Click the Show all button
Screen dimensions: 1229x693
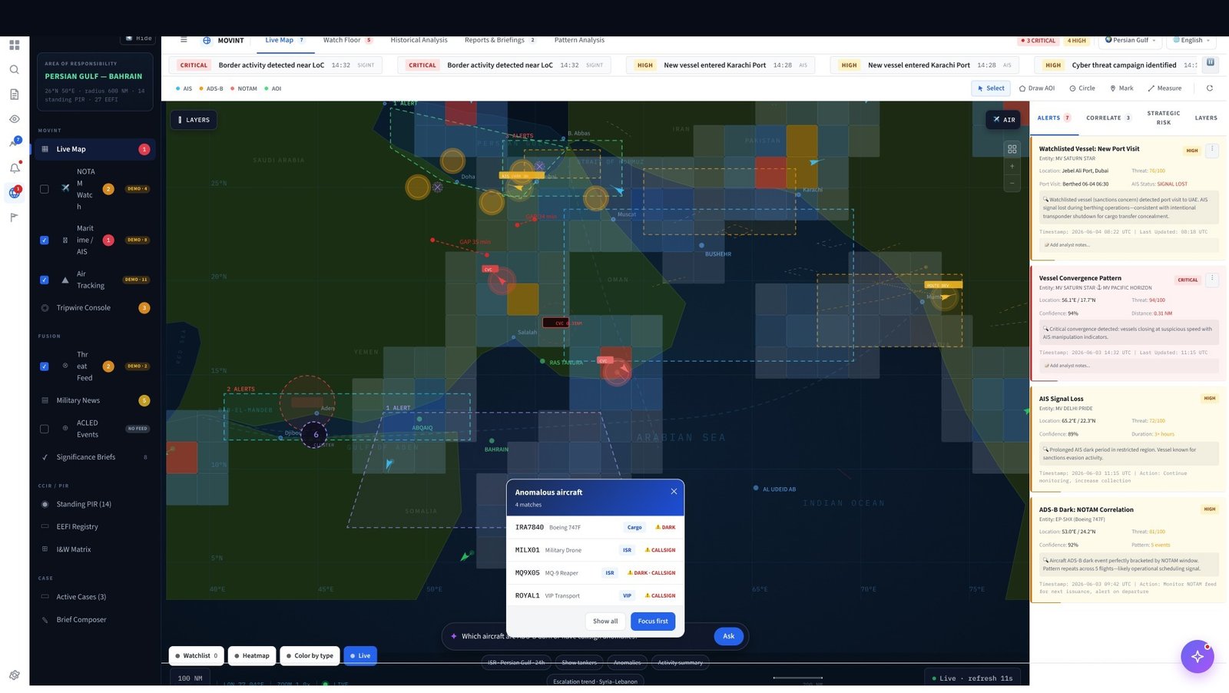605,621
